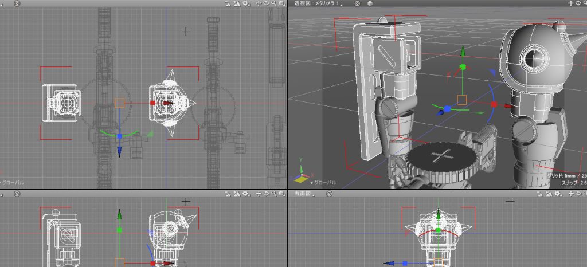This screenshot has height=267, width=587.
Task: Click red X-axis arrow tip in top view
Action: pos(168,103)
